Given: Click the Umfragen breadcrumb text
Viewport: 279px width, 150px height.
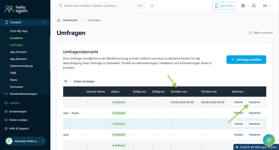Looking at the screenshot, I should [x=94, y=20].
